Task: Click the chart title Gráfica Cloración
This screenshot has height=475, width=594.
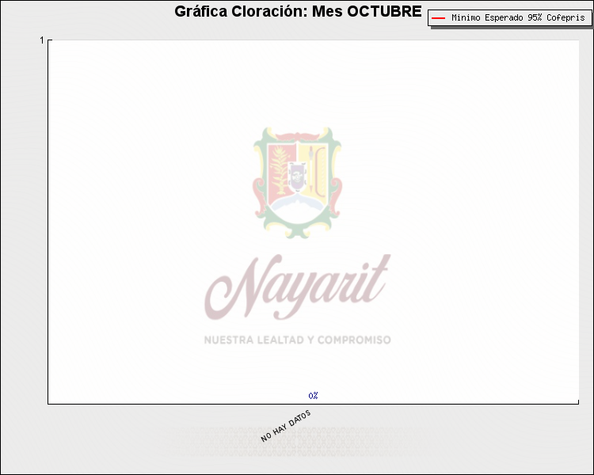Action: click(298, 12)
